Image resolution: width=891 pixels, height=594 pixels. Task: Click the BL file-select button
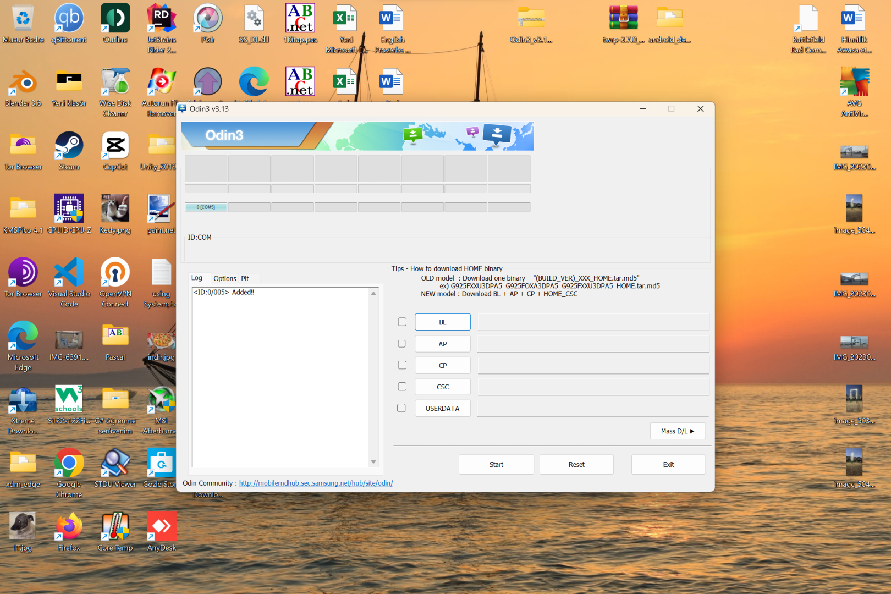443,322
